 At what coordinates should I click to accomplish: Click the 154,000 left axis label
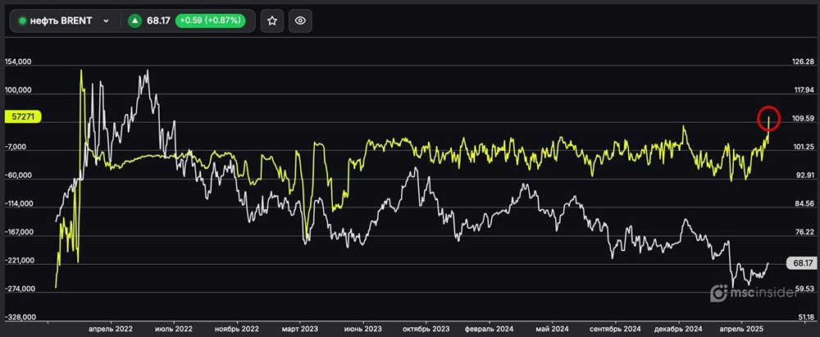[x=19, y=62]
